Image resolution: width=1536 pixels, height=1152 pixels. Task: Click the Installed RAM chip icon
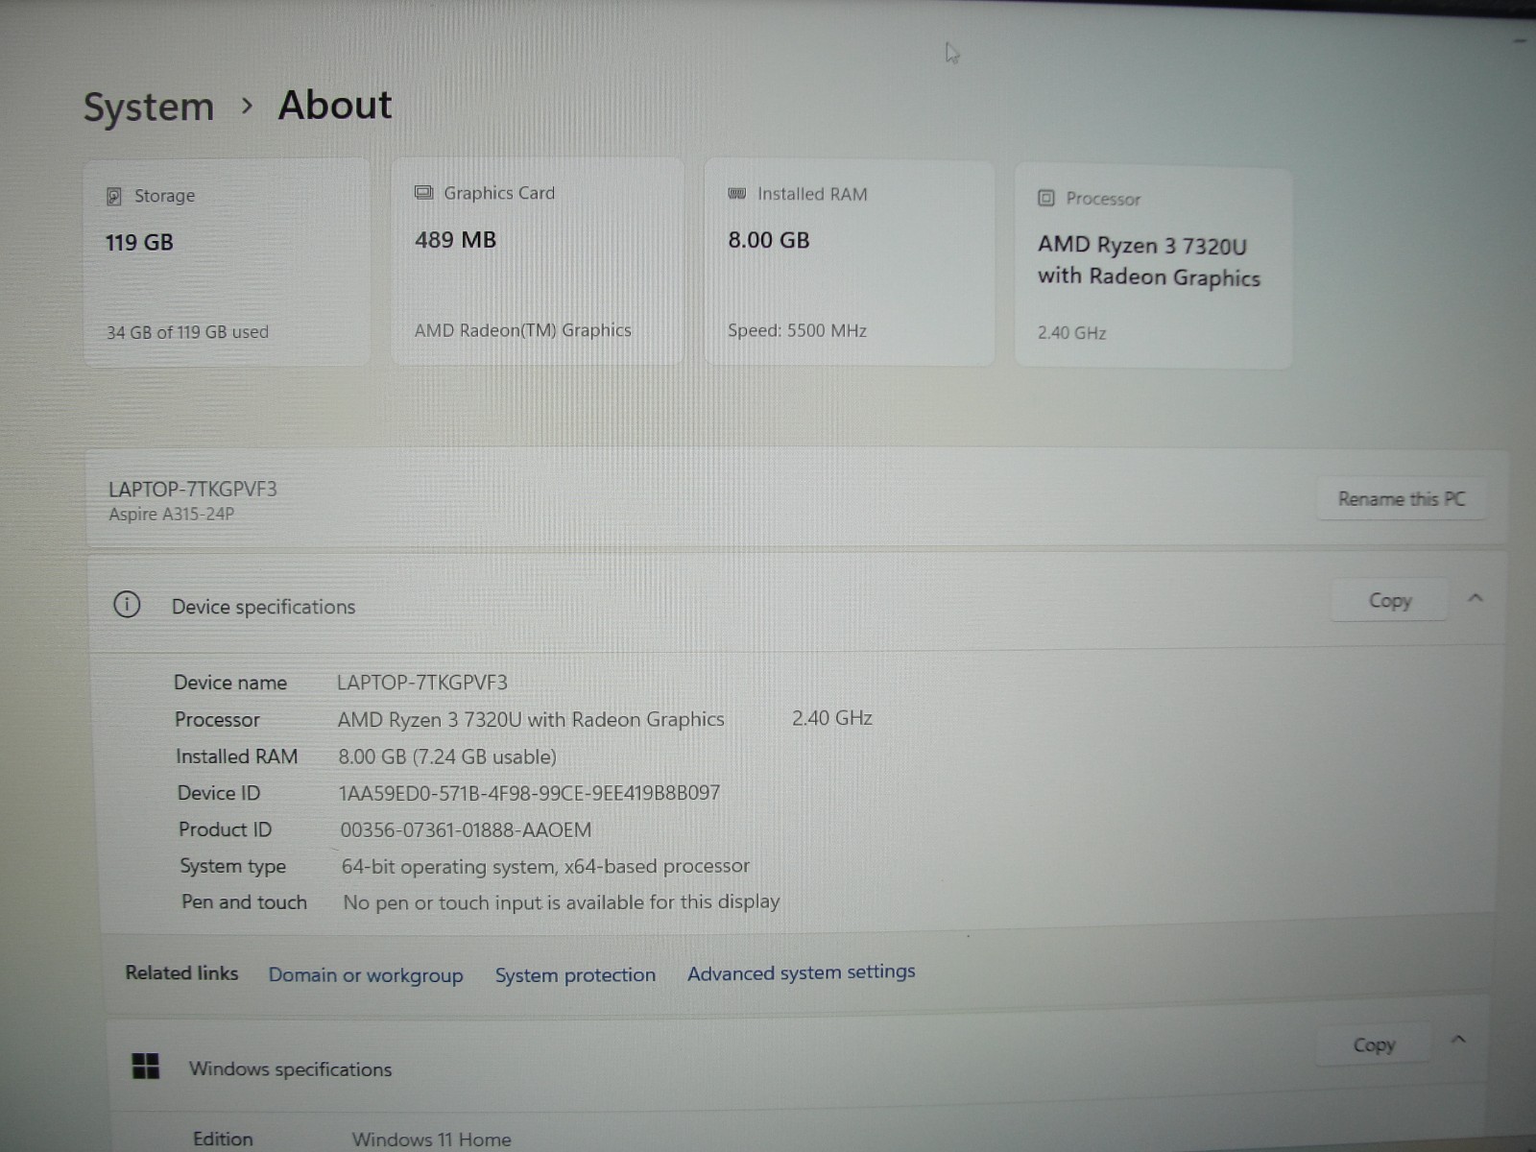[x=736, y=194]
